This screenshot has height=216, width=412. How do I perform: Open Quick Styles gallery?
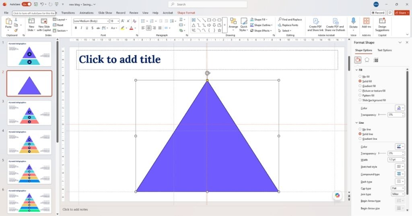click(x=244, y=24)
